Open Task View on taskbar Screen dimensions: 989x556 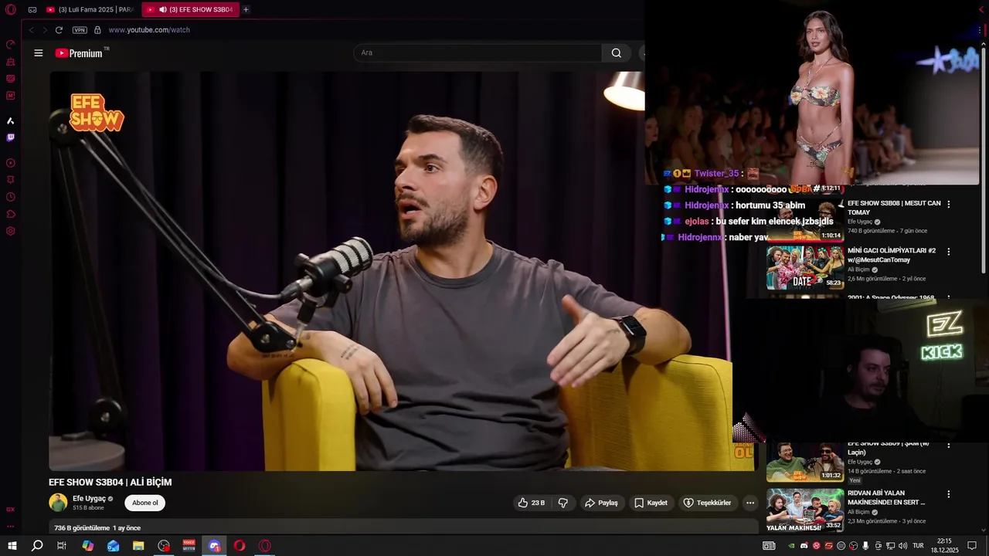62,546
